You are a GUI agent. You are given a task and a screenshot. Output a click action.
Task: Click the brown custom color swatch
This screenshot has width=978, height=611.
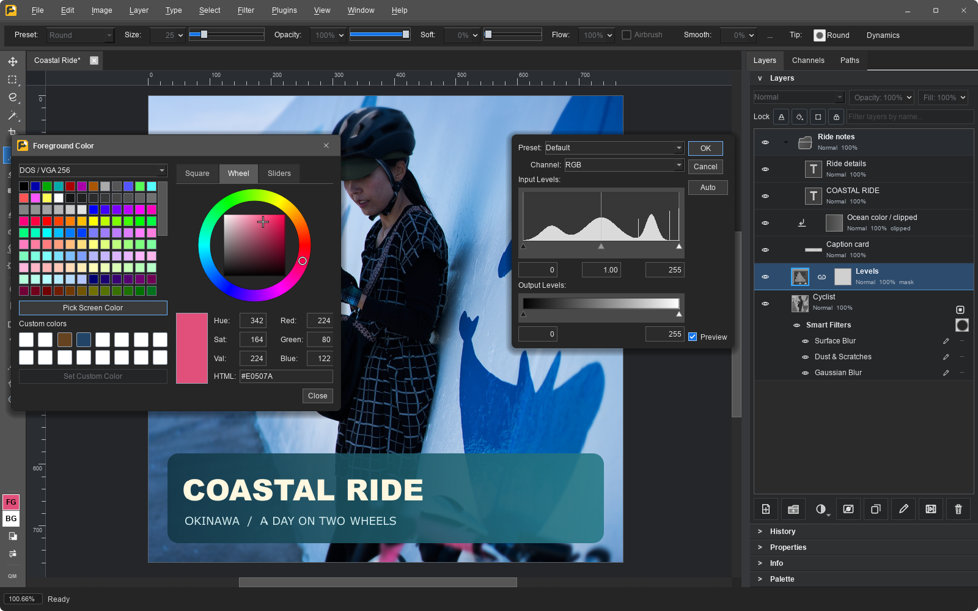65,340
